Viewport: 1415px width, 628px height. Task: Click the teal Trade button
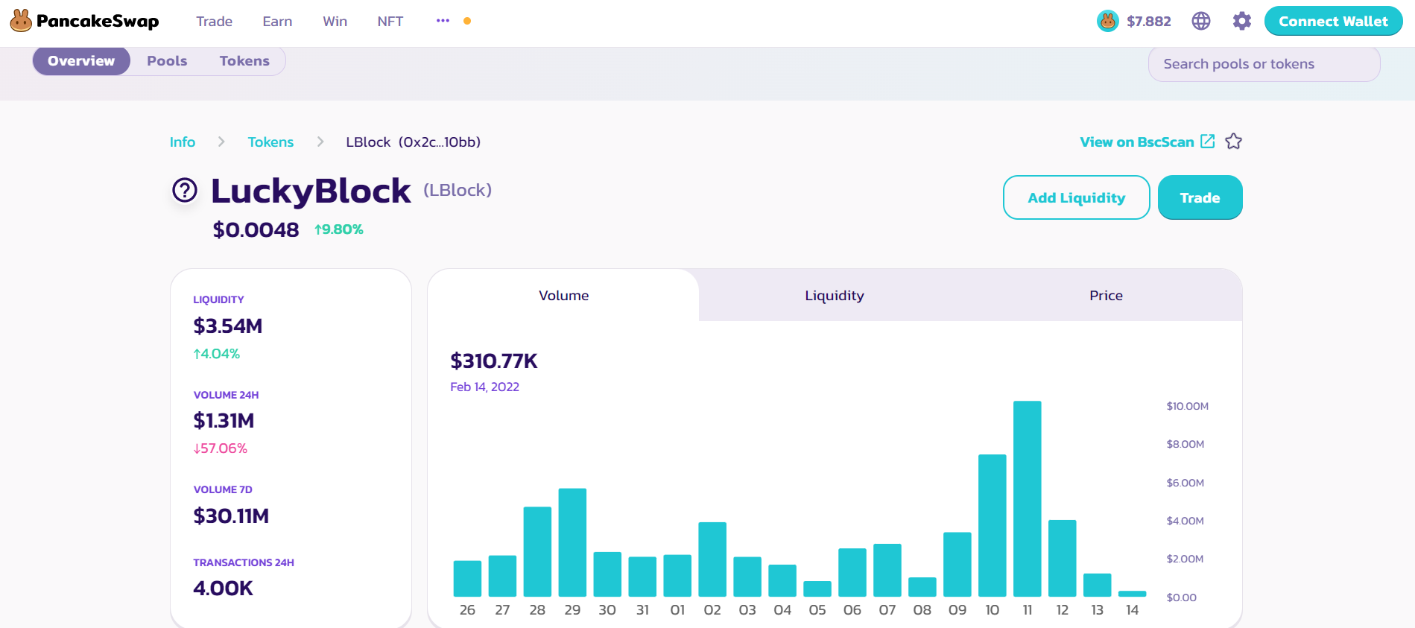[1200, 197]
